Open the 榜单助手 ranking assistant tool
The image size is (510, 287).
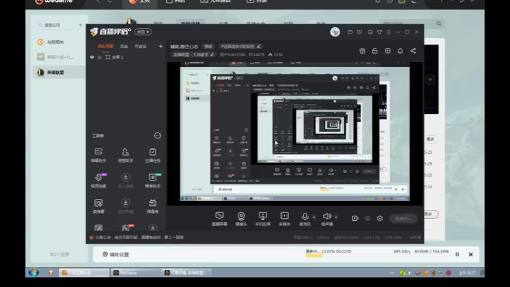pos(152,180)
